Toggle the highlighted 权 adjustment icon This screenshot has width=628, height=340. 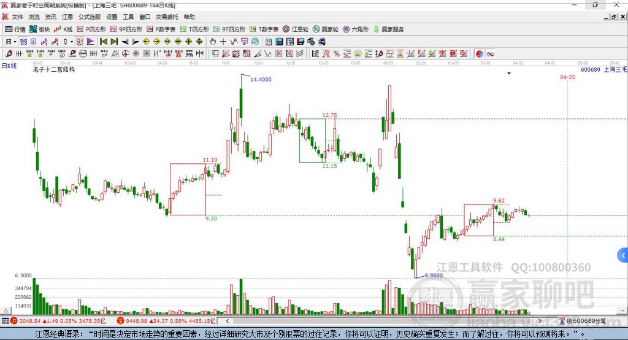80,42
